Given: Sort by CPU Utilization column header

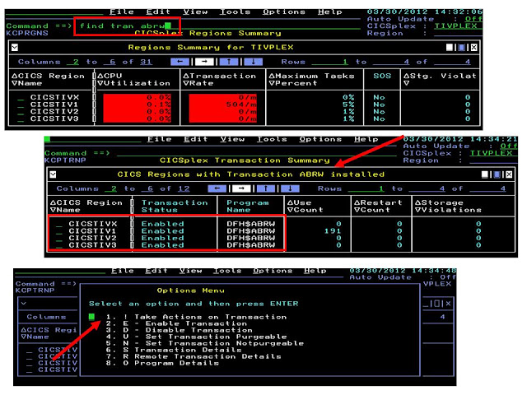Looking at the screenshot, I should [133, 80].
